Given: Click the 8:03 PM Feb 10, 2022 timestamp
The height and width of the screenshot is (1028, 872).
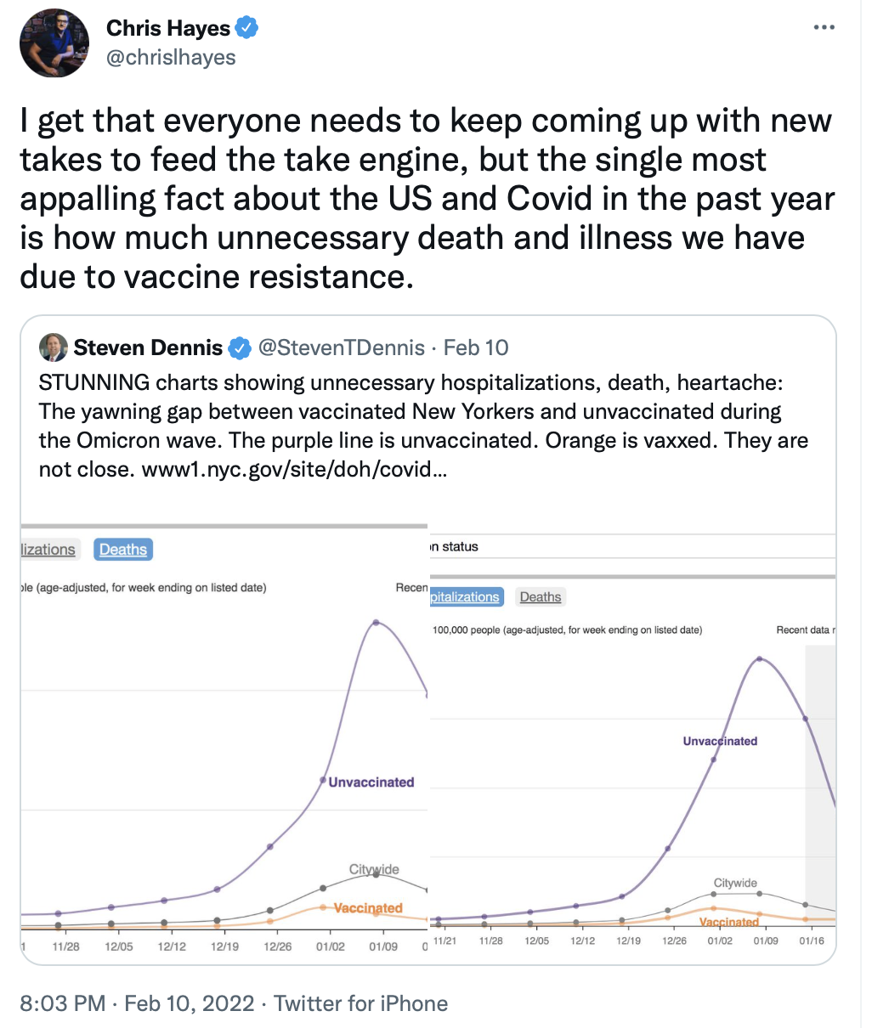Looking at the screenshot, I should point(137,1003).
